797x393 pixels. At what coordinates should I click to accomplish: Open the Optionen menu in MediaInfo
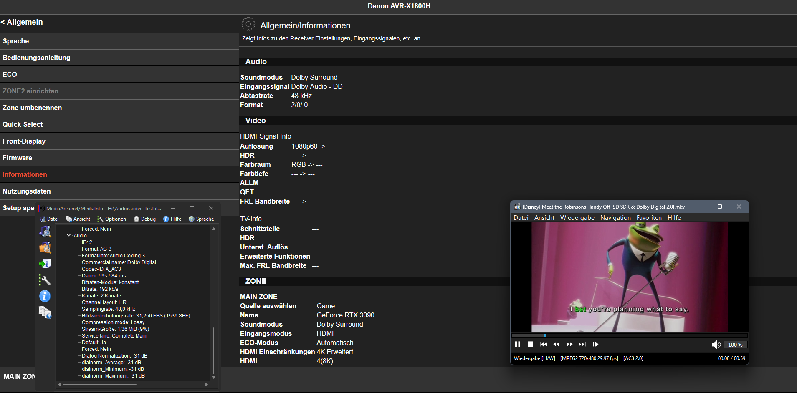pos(111,219)
